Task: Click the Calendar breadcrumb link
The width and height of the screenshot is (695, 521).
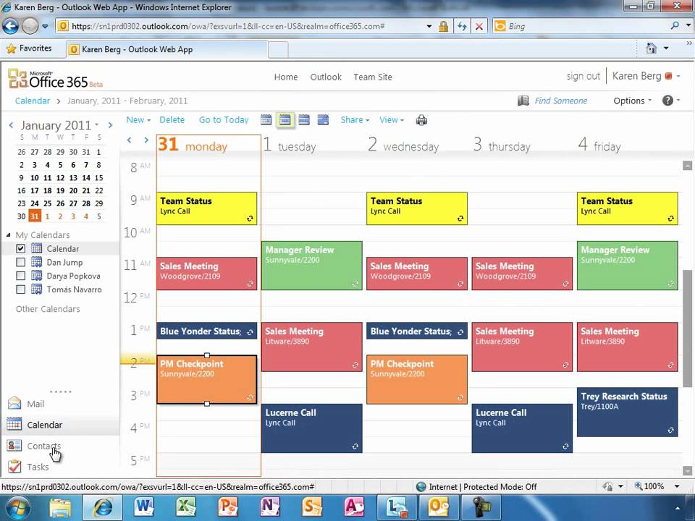Action: pos(33,101)
